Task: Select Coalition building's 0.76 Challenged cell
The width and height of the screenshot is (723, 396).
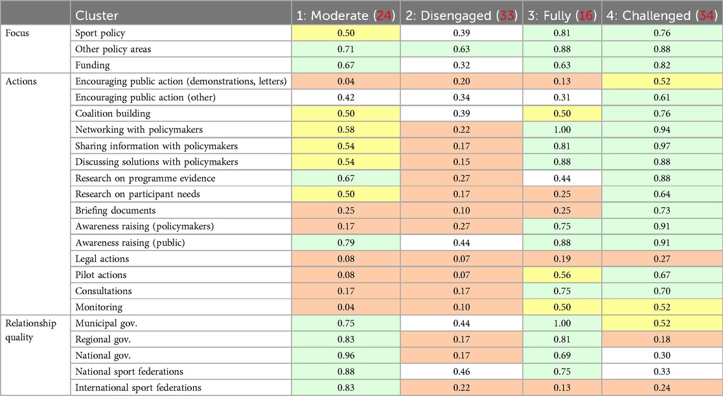Action: pyautogui.click(x=662, y=113)
